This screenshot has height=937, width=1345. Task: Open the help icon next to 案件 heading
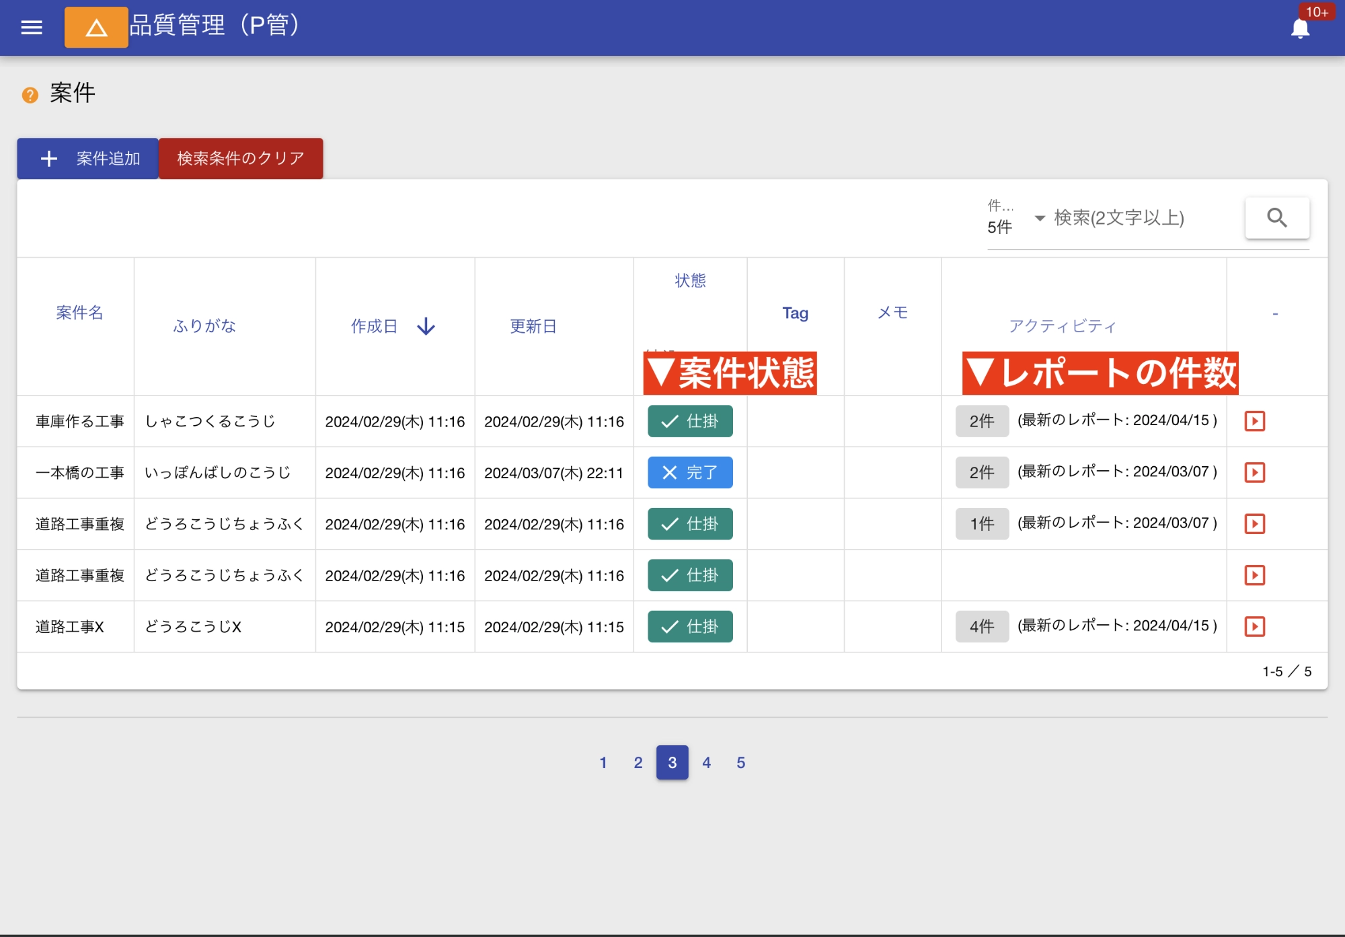click(28, 94)
